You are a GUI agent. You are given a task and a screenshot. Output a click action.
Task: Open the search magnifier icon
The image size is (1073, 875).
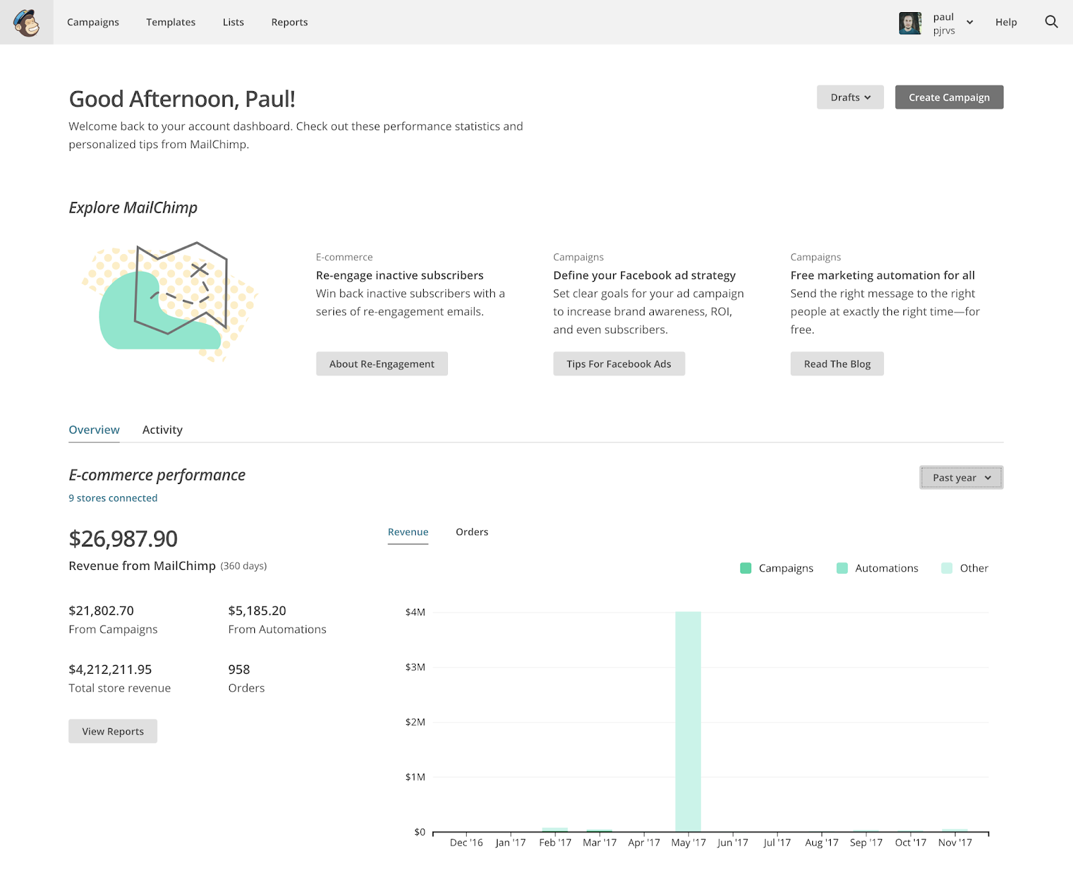point(1051,22)
